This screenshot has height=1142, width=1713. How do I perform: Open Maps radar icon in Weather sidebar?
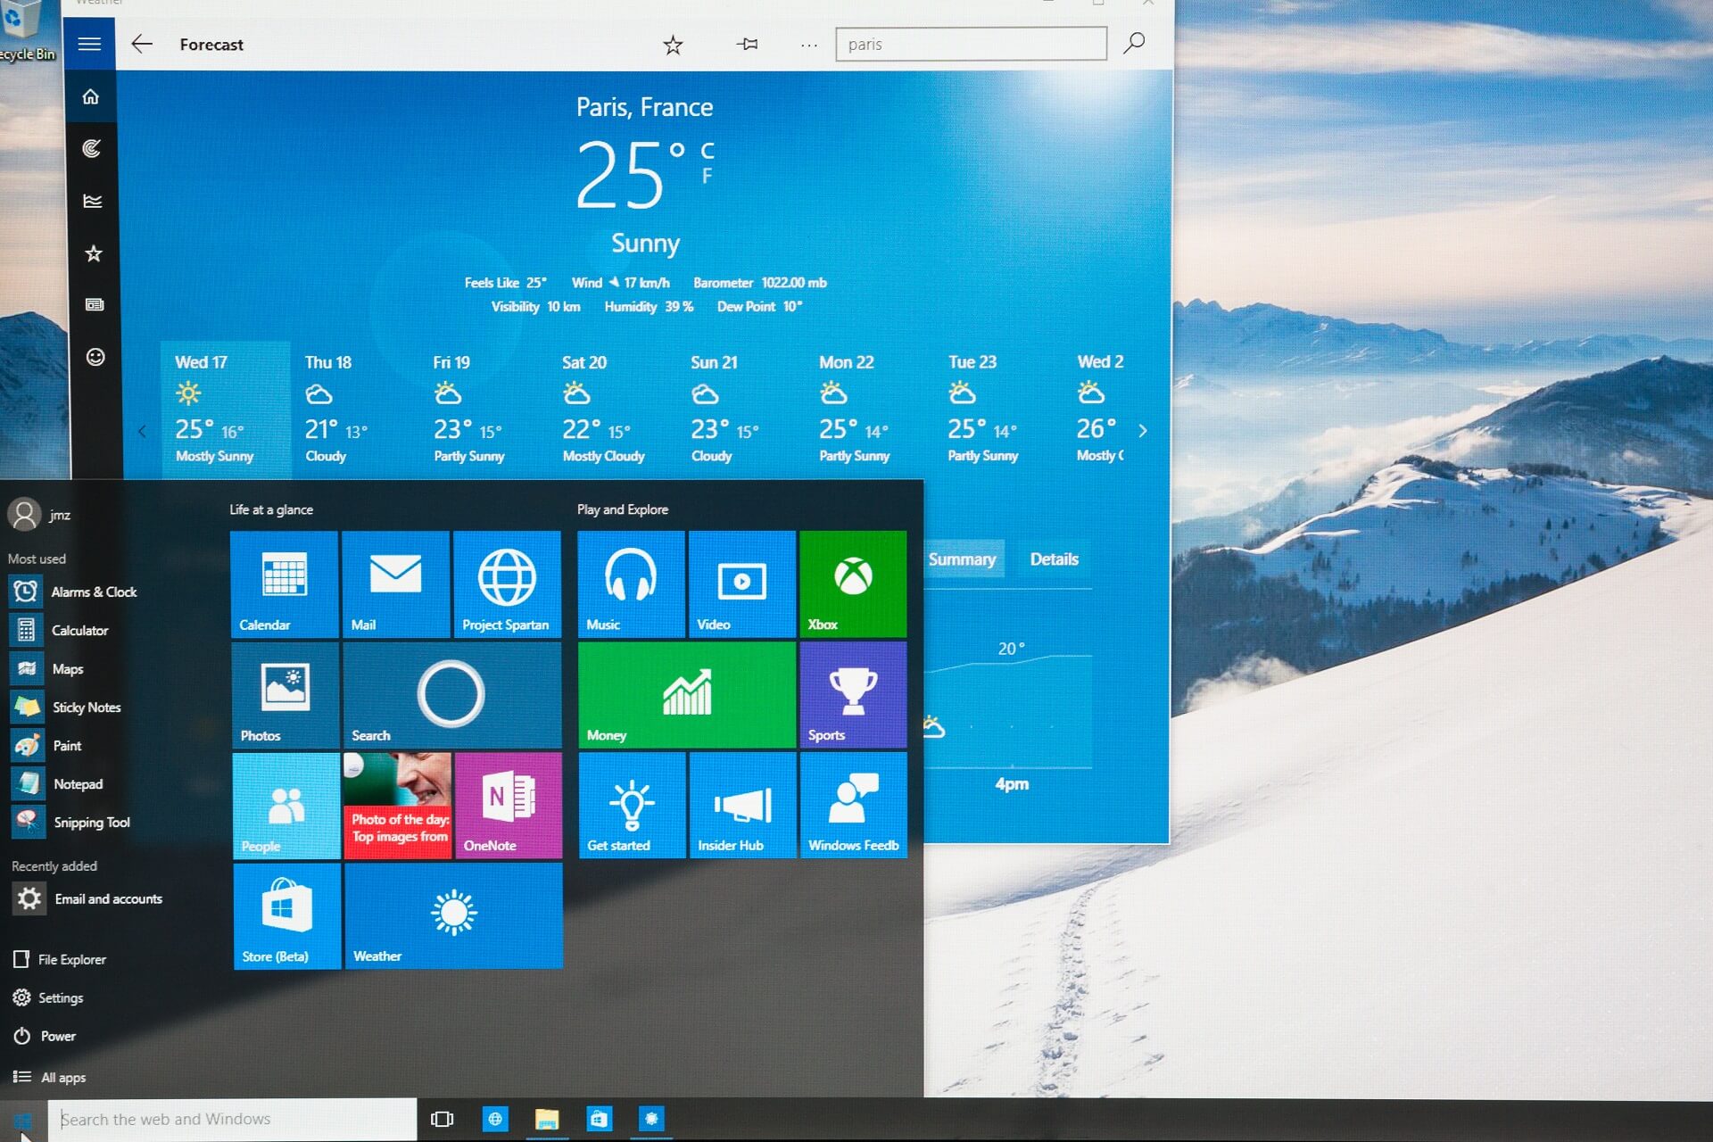click(x=92, y=148)
